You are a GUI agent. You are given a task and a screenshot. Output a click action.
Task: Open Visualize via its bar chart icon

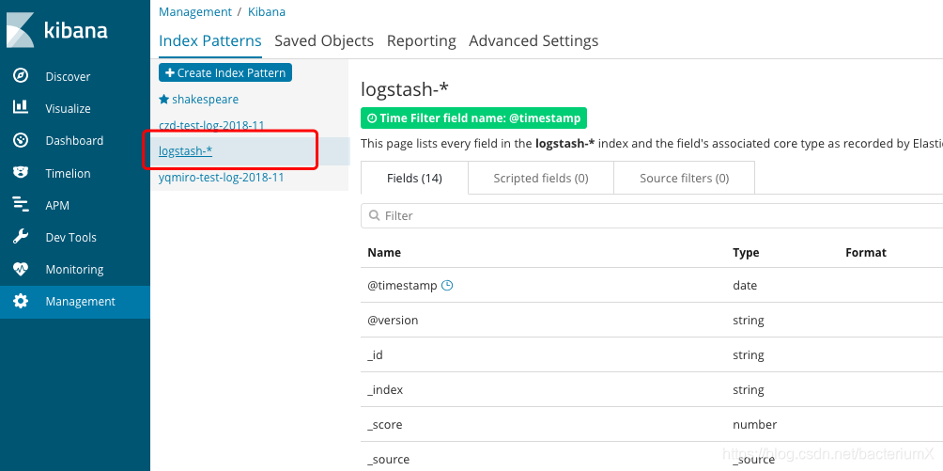(21, 108)
